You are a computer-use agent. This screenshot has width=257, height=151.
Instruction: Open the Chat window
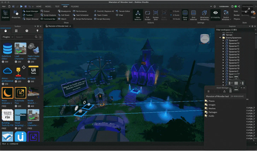(x=119, y=15)
